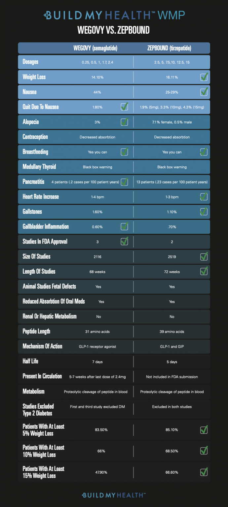The width and height of the screenshot is (228, 507).
Task: Click the Mechanism Of Action row label
Action: click(42, 346)
